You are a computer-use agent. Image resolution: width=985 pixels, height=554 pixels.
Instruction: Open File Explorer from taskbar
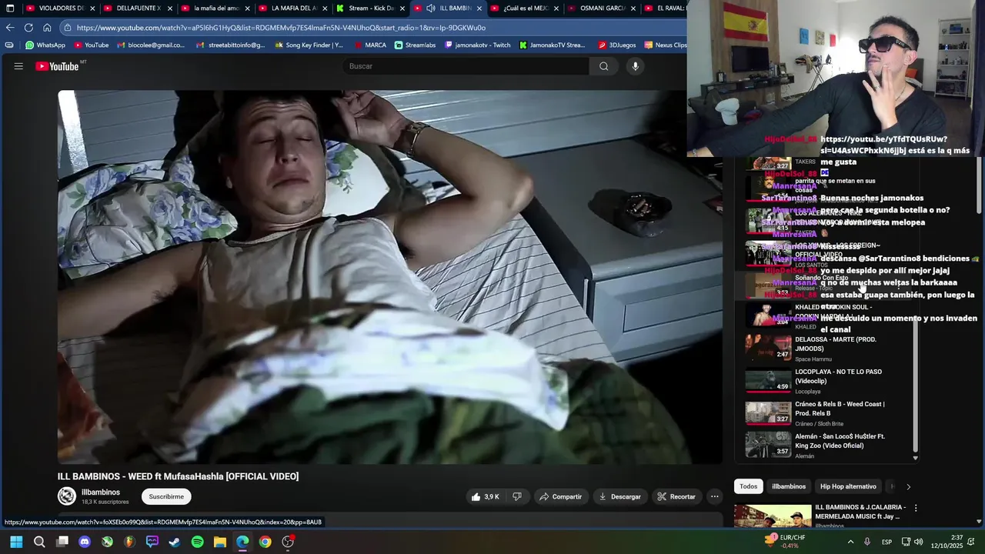(219, 542)
